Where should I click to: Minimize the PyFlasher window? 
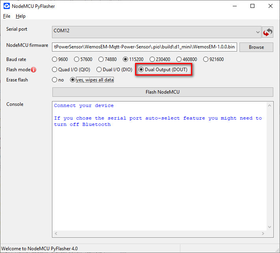[235, 6]
